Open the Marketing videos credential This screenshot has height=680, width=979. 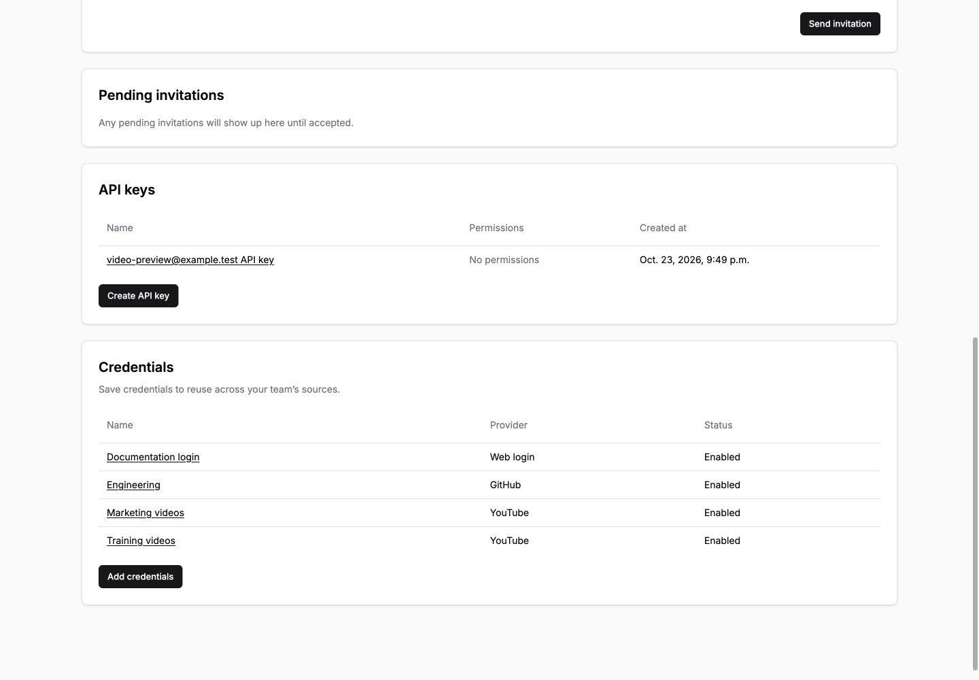(145, 513)
